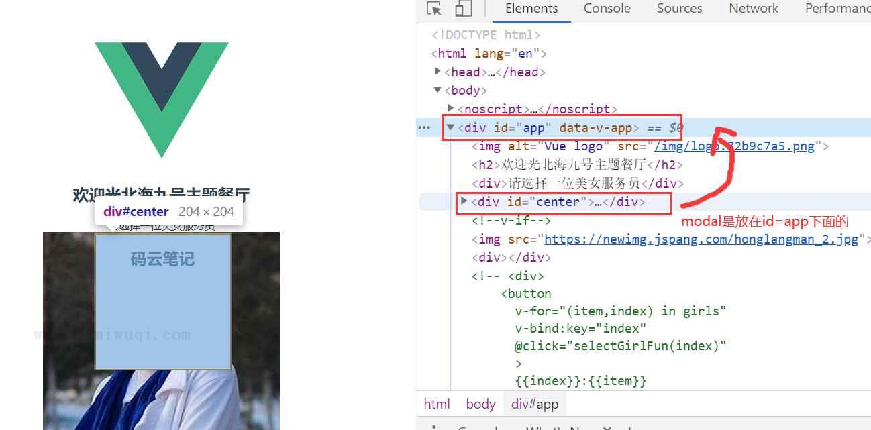The image size is (871, 430).
Task: Click the {{index}}:{{item}} line
Action: point(580,381)
